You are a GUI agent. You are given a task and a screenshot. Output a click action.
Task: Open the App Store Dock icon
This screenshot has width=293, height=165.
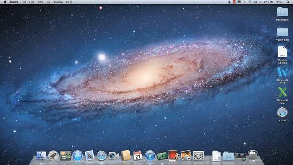77,156
